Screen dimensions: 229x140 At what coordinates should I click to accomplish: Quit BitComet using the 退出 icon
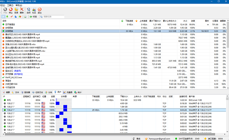(39, 11)
